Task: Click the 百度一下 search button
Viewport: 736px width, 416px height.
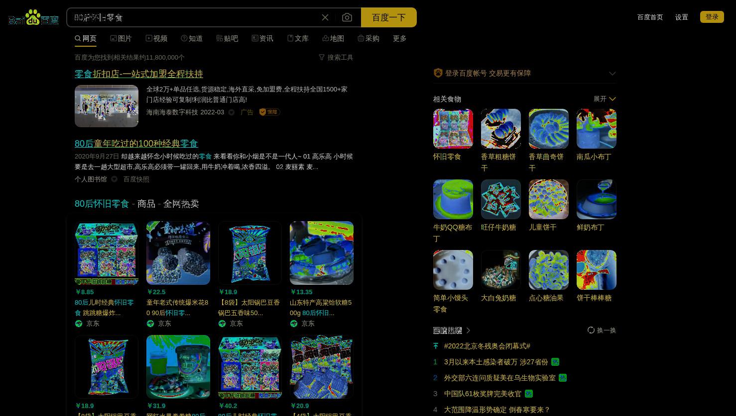Action: coord(389,17)
